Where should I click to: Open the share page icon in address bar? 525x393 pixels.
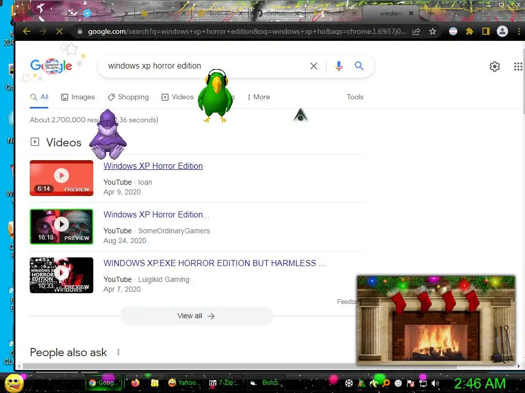point(416,31)
